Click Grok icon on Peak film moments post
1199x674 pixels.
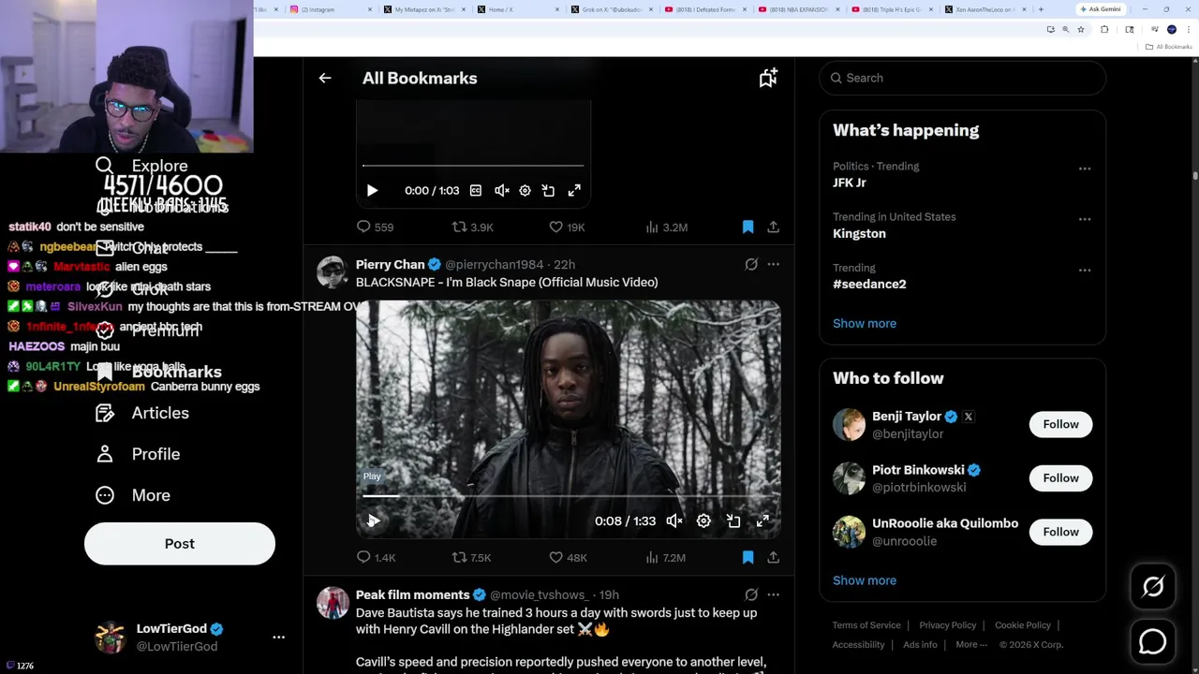tap(751, 594)
